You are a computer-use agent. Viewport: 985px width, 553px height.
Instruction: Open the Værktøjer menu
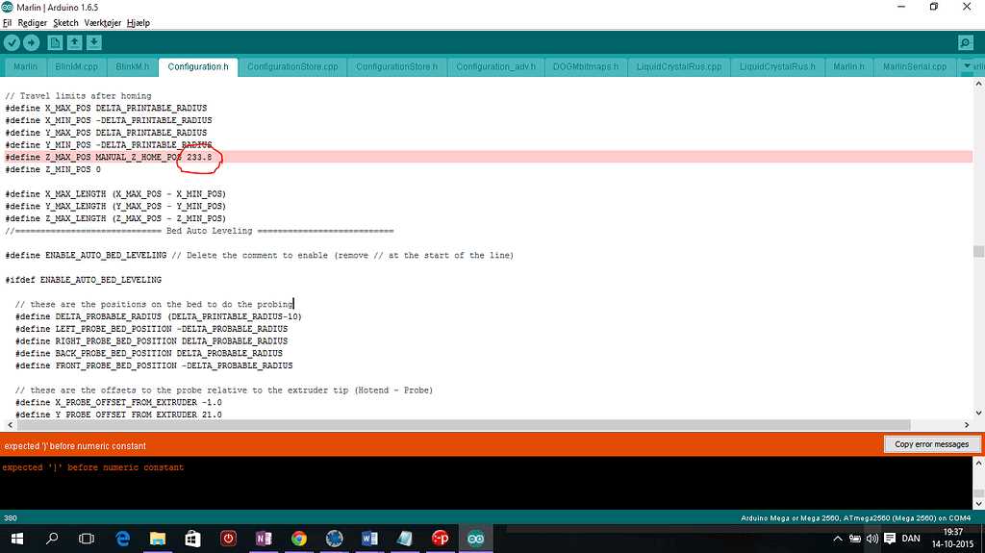102,23
